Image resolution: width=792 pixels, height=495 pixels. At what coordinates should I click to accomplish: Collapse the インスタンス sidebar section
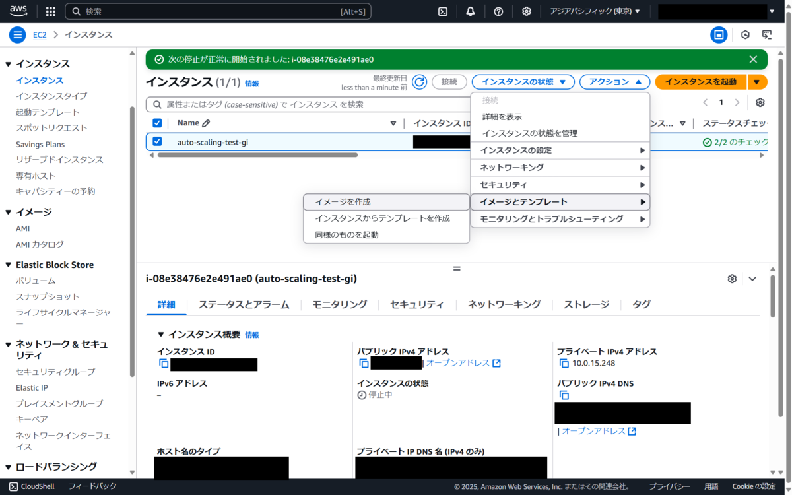[x=9, y=64]
